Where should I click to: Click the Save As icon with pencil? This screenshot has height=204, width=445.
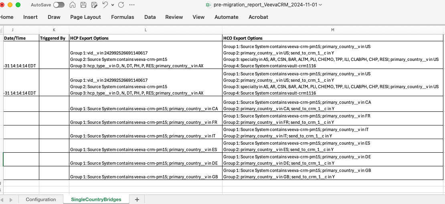[x=94, y=5]
